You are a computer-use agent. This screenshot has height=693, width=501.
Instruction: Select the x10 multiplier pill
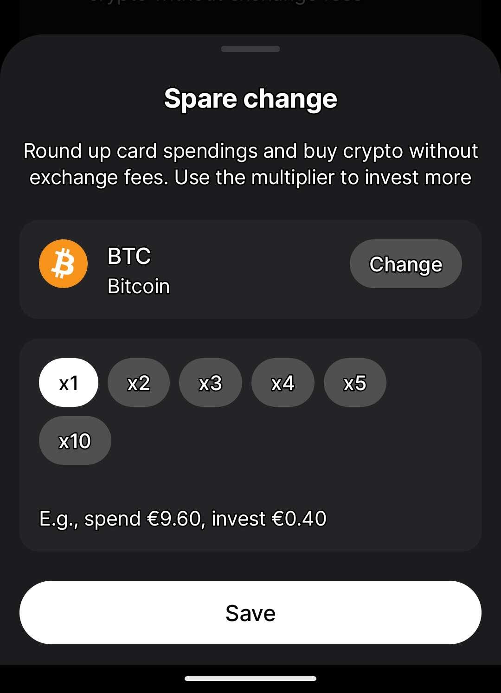point(75,441)
